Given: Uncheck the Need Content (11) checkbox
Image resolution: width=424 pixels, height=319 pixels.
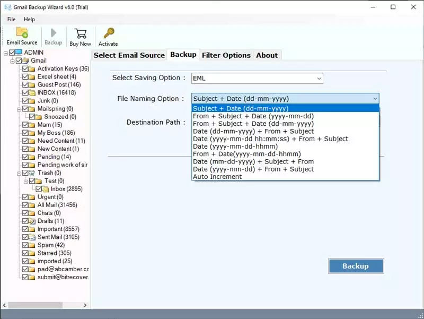Looking at the screenshot, I should (25, 141).
